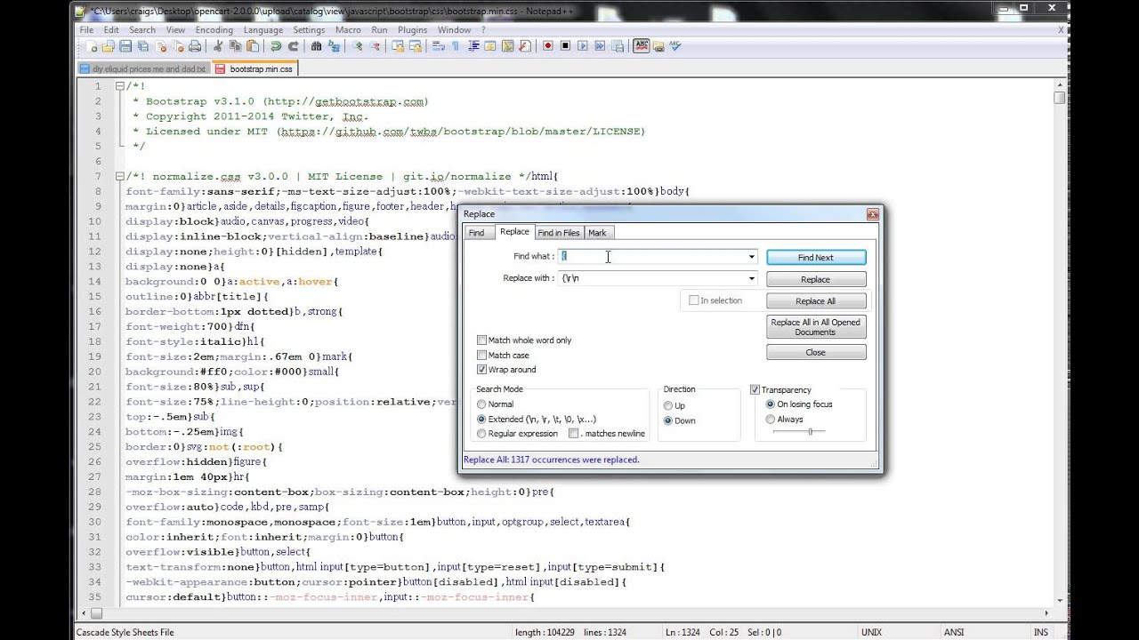
Task: Toggle the Indent Guide toolbar icon
Action: (x=473, y=46)
